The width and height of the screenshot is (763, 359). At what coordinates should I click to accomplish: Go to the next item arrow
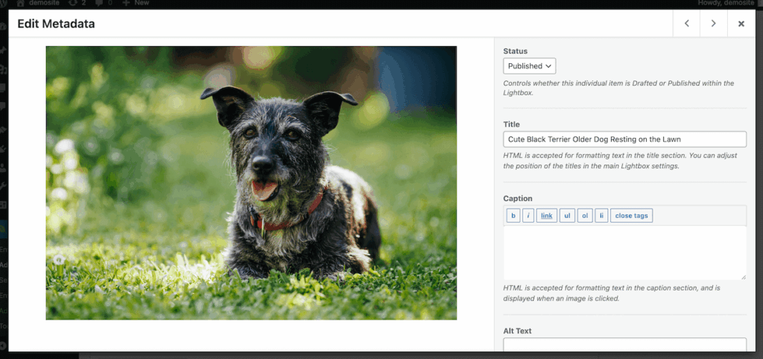pos(713,24)
